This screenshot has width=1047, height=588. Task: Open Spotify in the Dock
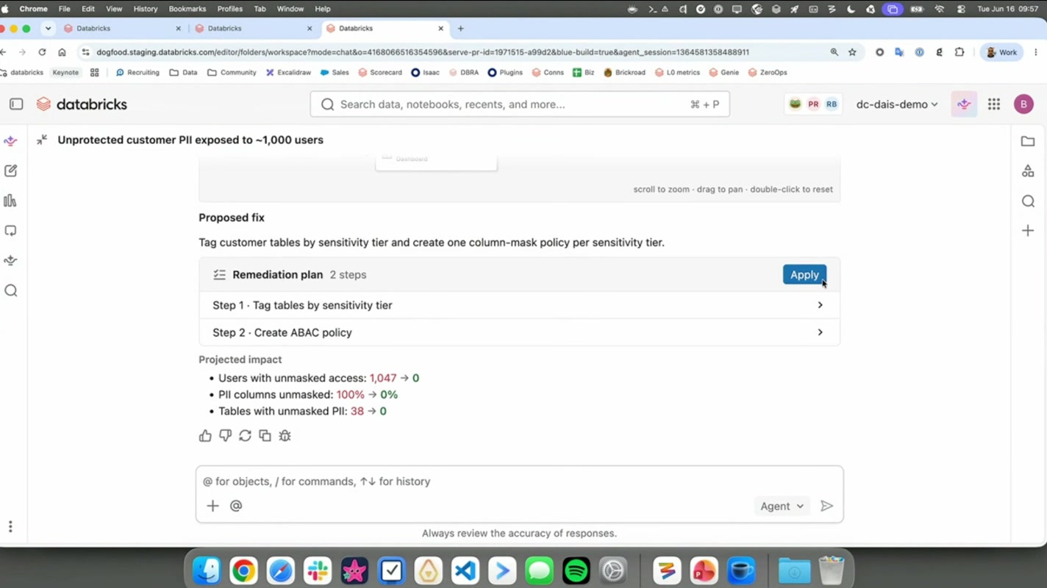point(576,570)
